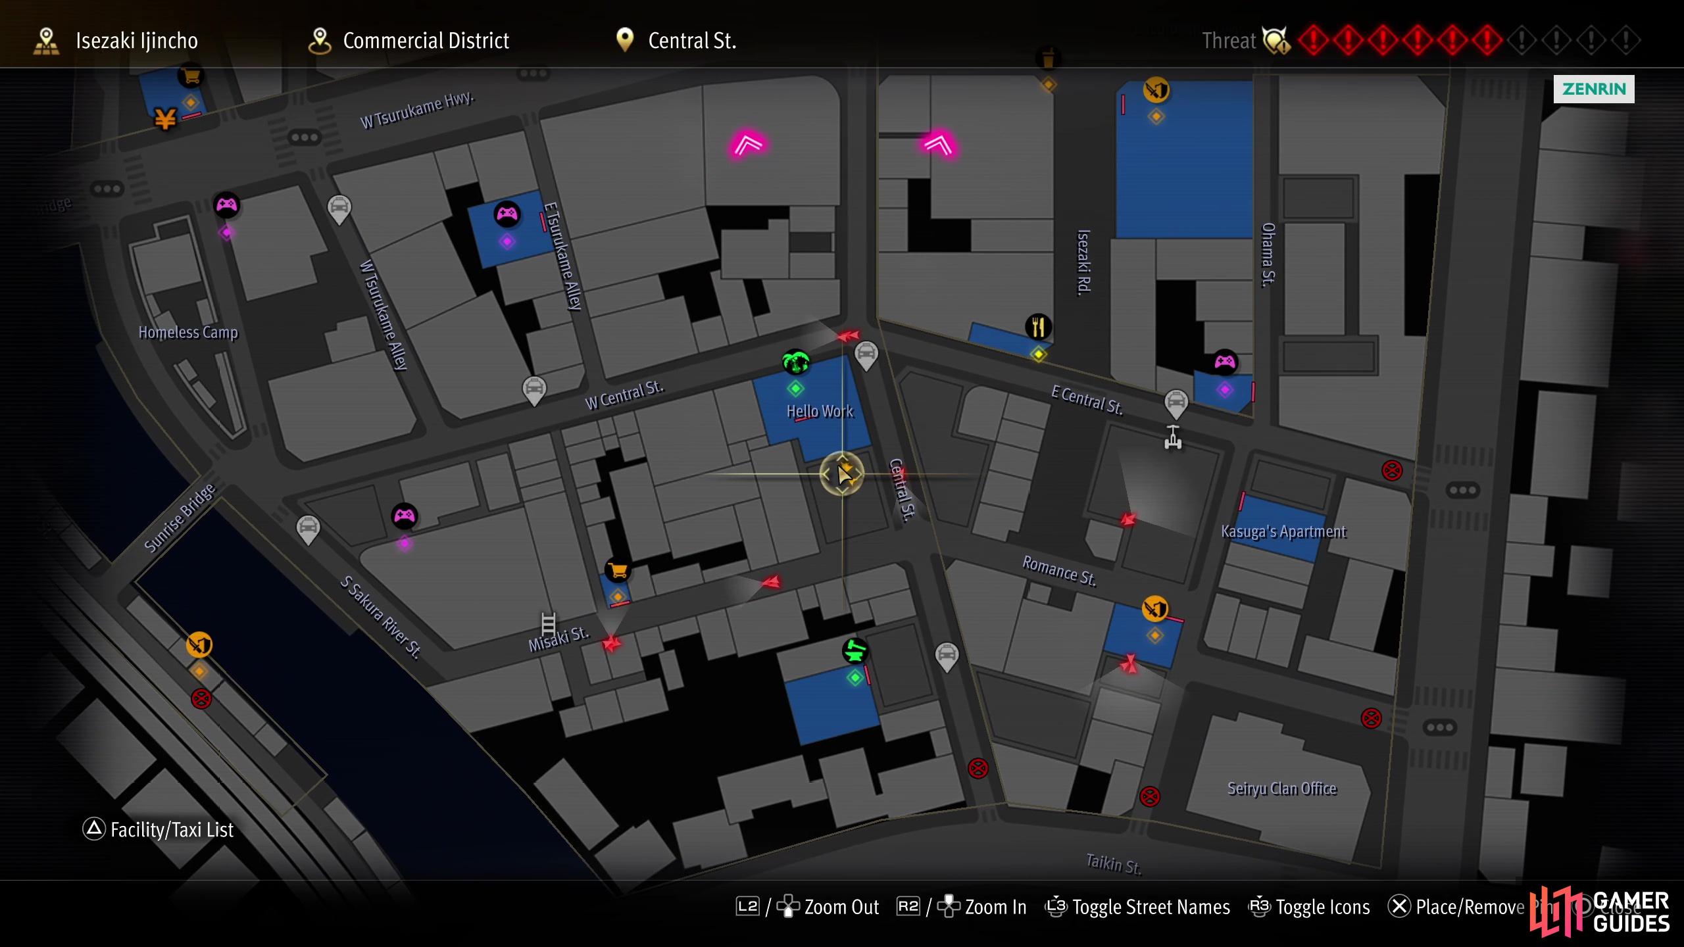Click the orange shield icon on Romance St.
The width and height of the screenshot is (1684, 947).
click(1155, 608)
